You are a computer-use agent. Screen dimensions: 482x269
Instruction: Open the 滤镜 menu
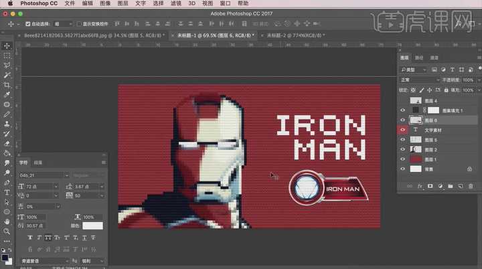176,3
